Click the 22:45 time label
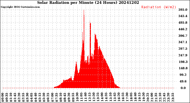The height and width of the screenshot is (103, 190). (164, 98)
